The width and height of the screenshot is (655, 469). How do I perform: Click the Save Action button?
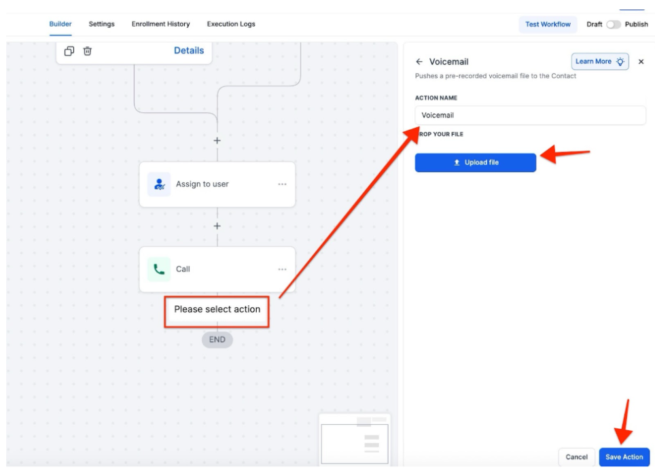pyautogui.click(x=624, y=457)
